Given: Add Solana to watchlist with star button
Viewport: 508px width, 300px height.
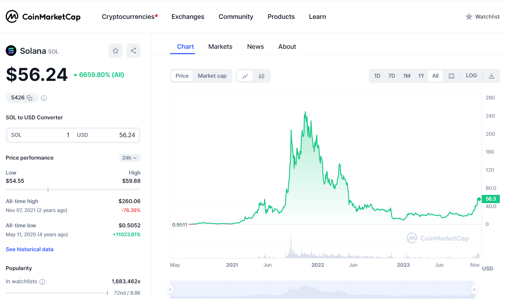Looking at the screenshot, I should point(116,51).
